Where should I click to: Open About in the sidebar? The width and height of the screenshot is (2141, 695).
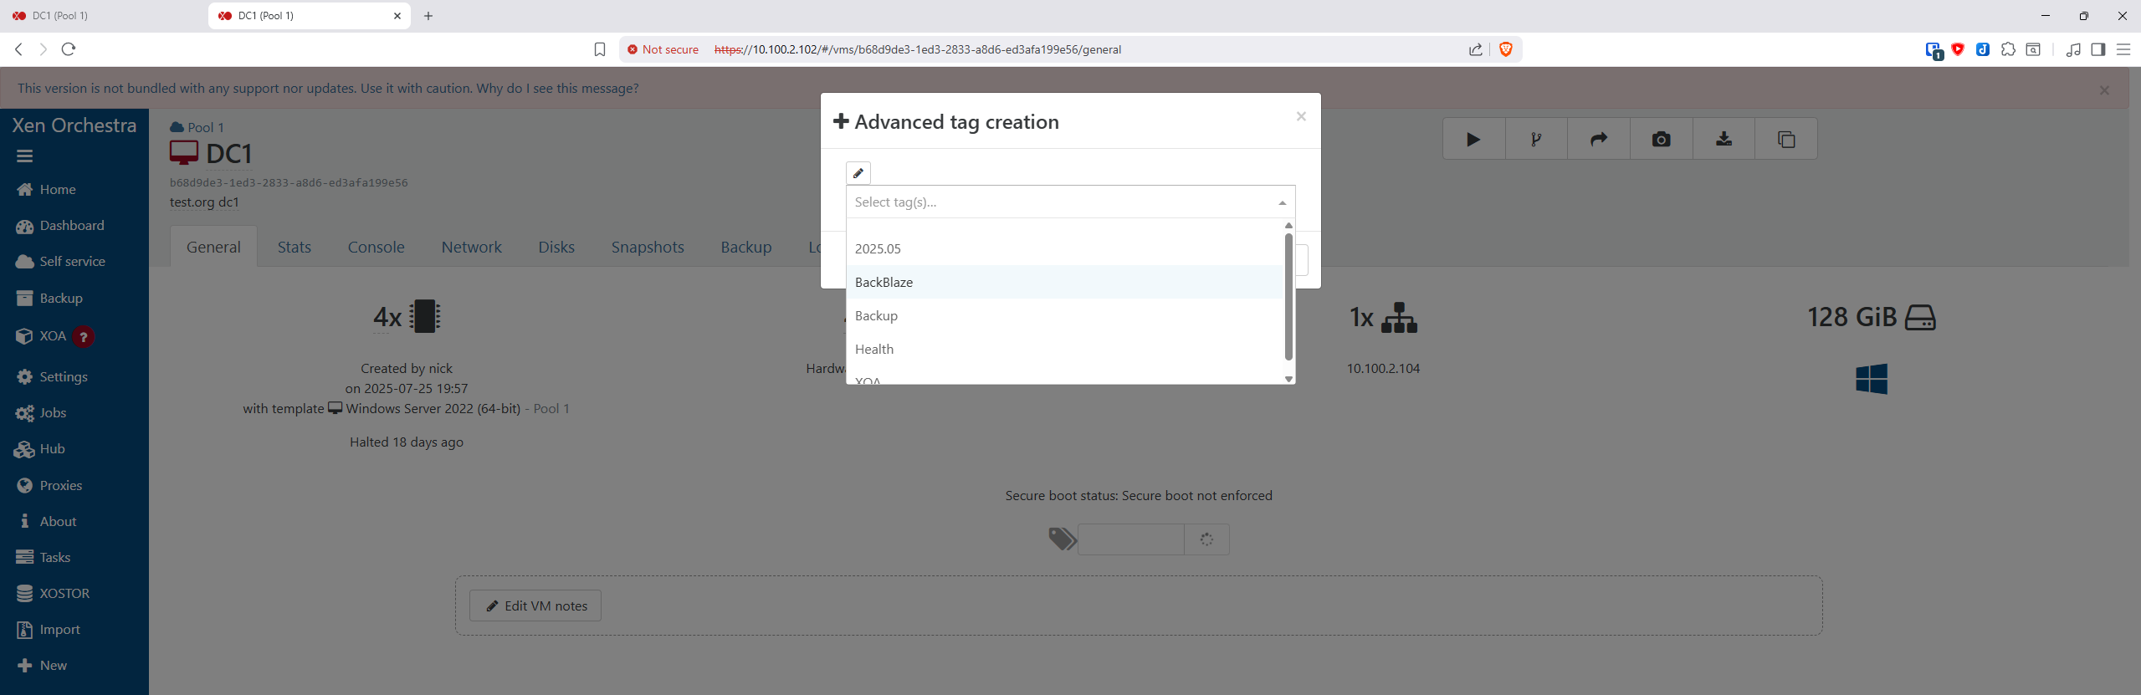pyautogui.click(x=47, y=522)
